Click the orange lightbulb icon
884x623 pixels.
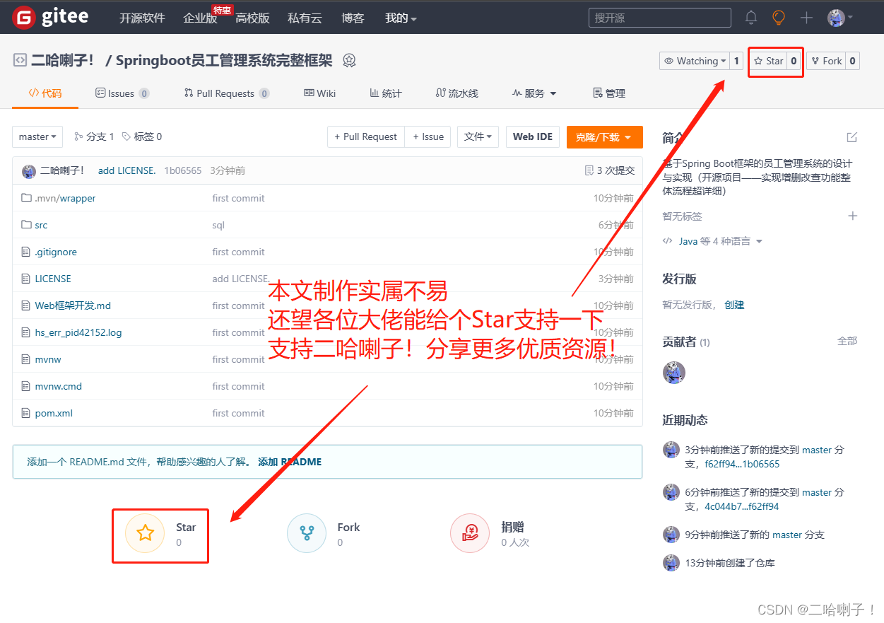coord(779,18)
